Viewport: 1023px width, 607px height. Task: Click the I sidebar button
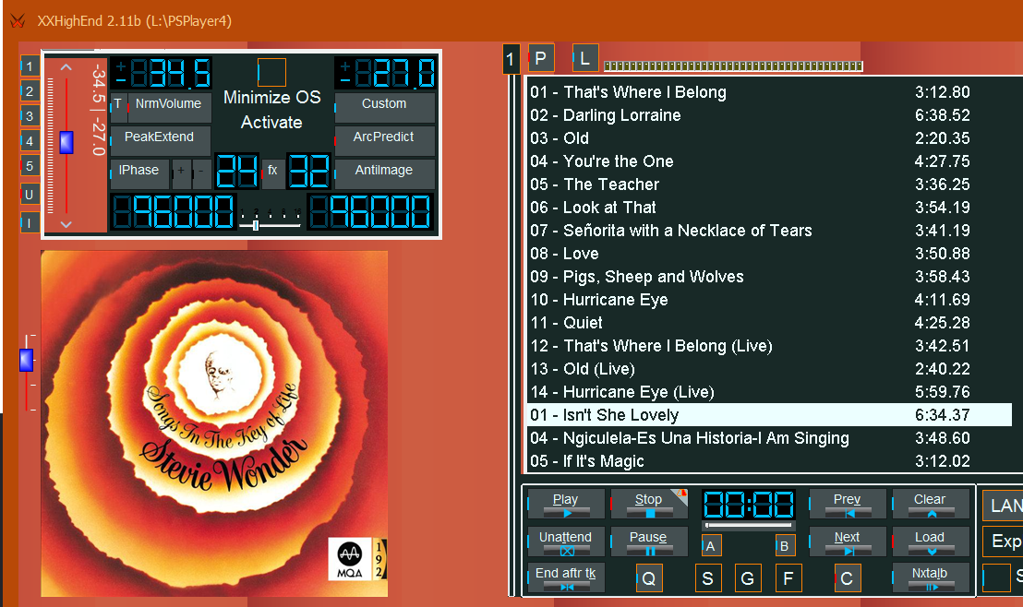pos(30,222)
